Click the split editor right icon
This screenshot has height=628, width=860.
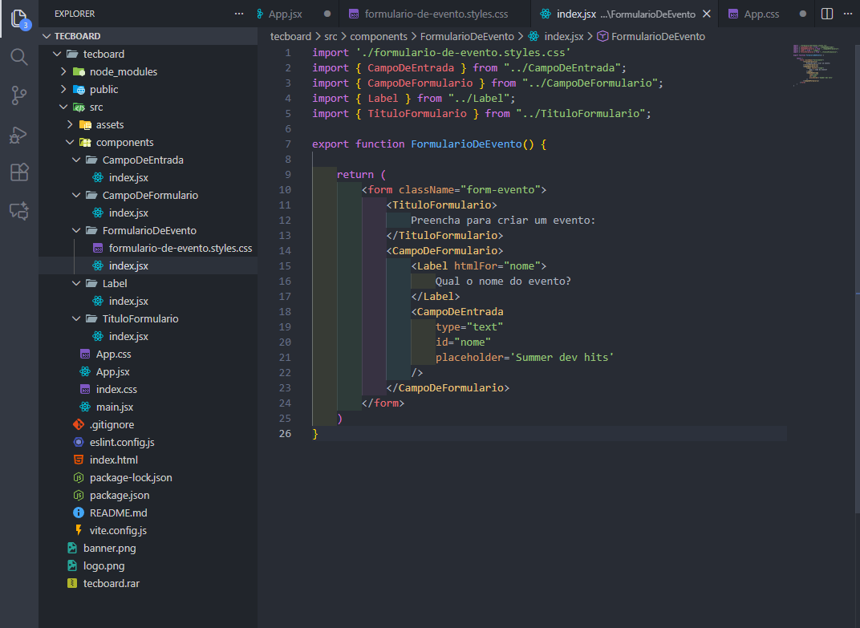827,14
